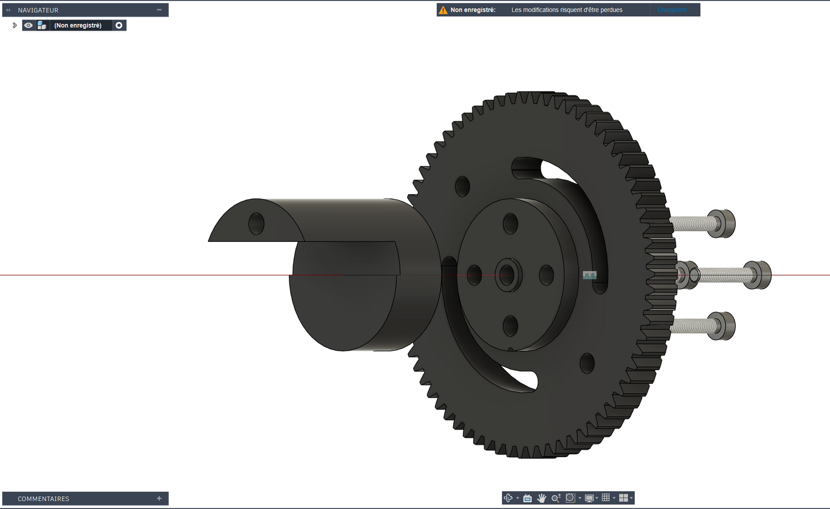The height and width of the screenshot is (509, 830).
Task: Expand the Commentaires panel with plus
Action: [x=159, y=498]
